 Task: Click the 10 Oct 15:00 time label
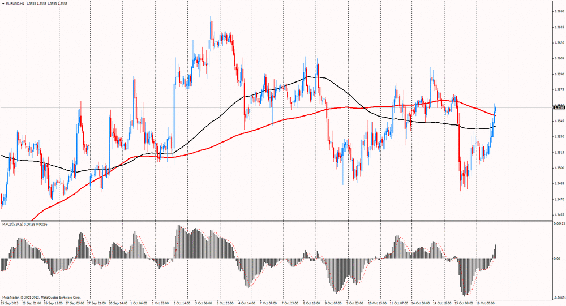point(378,304)
